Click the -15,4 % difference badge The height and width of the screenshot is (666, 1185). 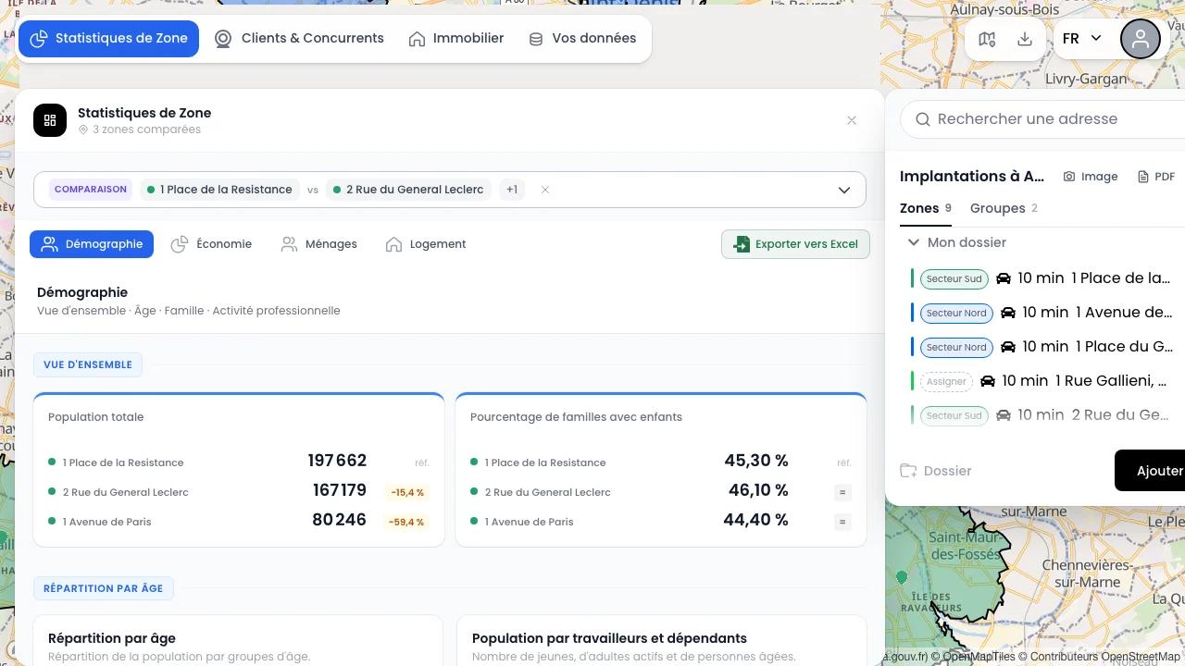point(407,492)
